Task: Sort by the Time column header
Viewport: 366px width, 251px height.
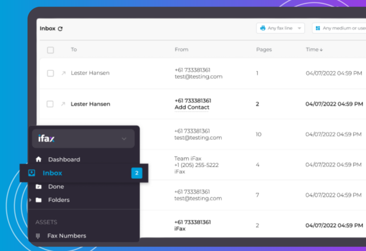Action: click(x=314, y=49)
